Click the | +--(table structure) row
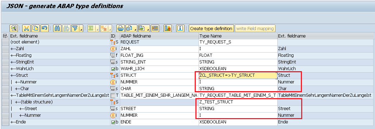The height and width of the screenshot is (129, 375). (x=59, y=102)
